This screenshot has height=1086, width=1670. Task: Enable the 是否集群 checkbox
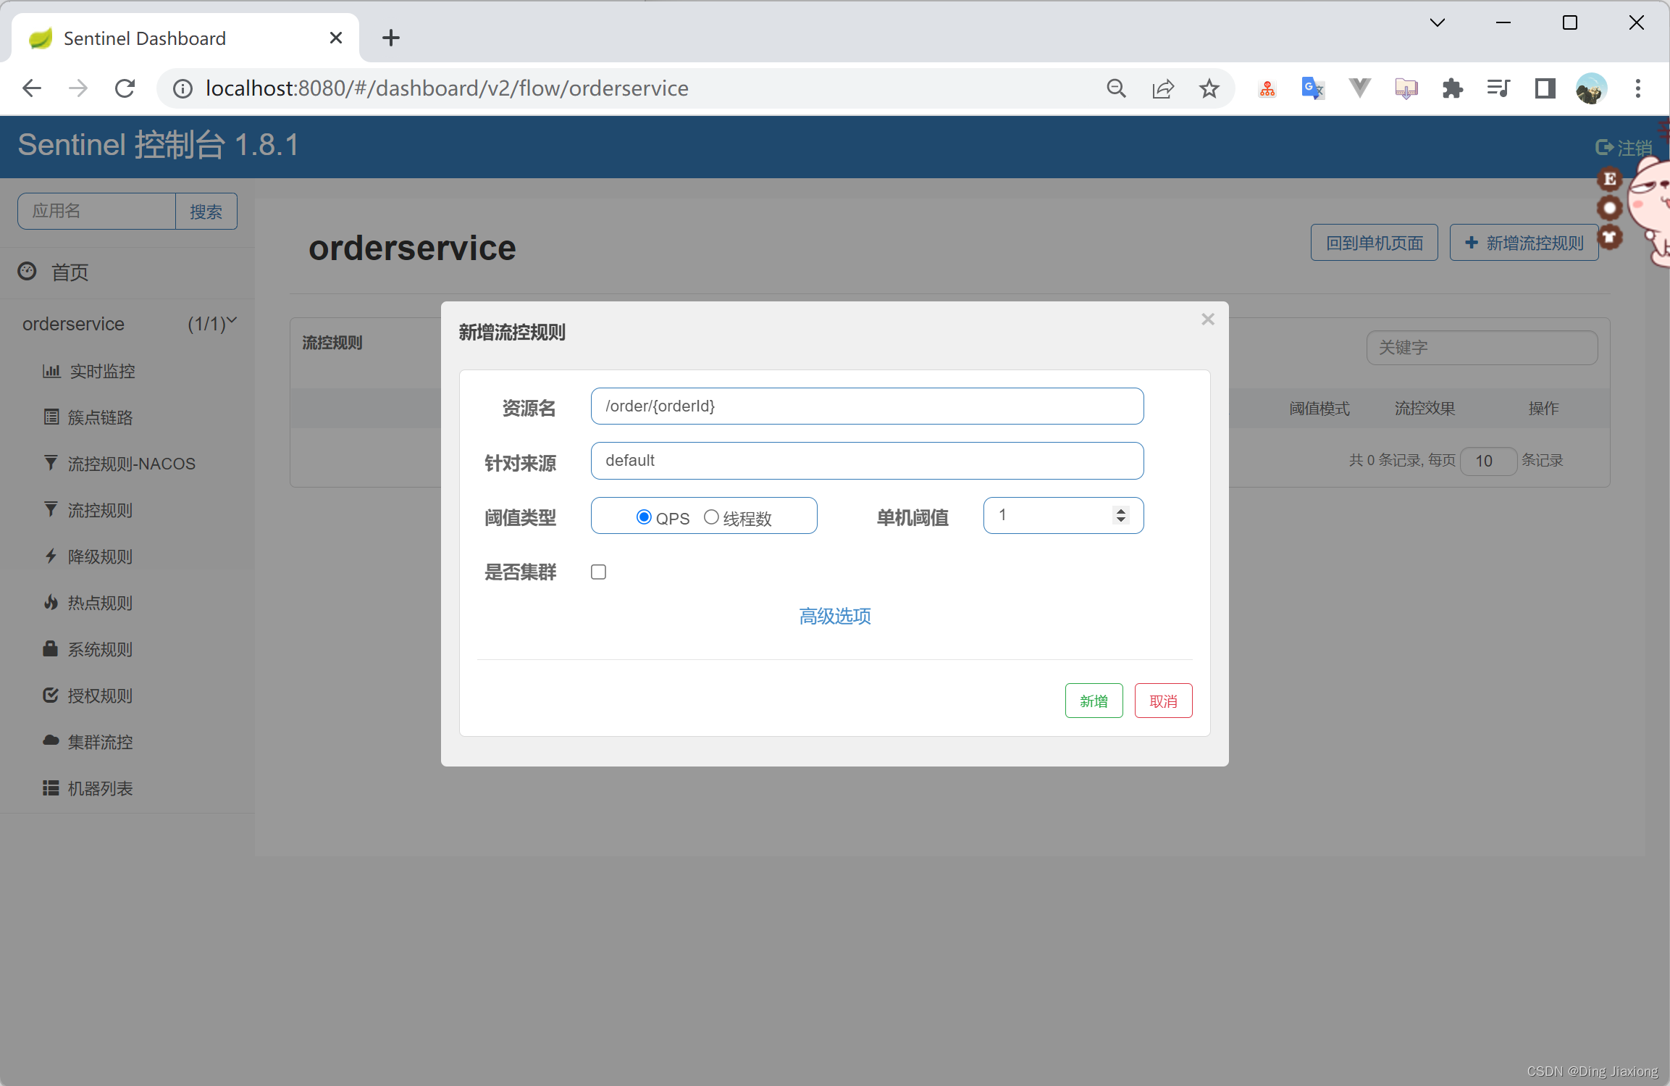pyautogui.click(x=598, y=572)
